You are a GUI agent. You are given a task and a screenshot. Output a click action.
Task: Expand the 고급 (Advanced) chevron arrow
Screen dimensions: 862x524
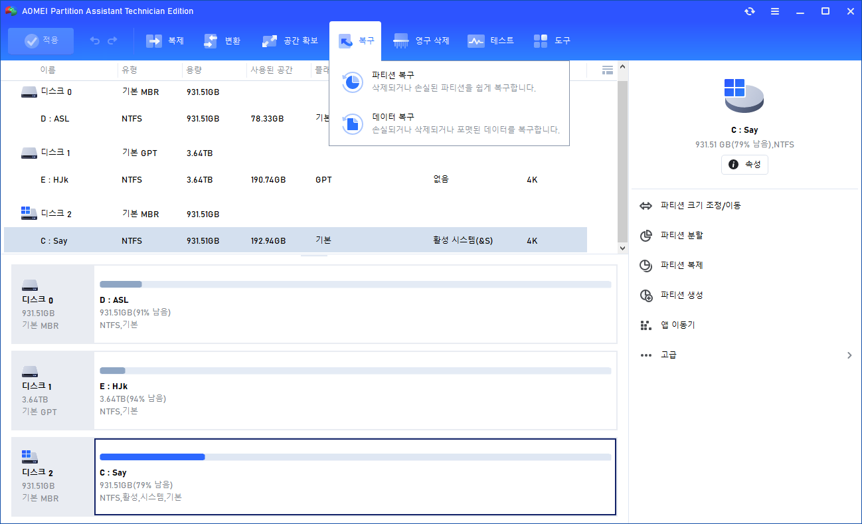tap(849, 355)
